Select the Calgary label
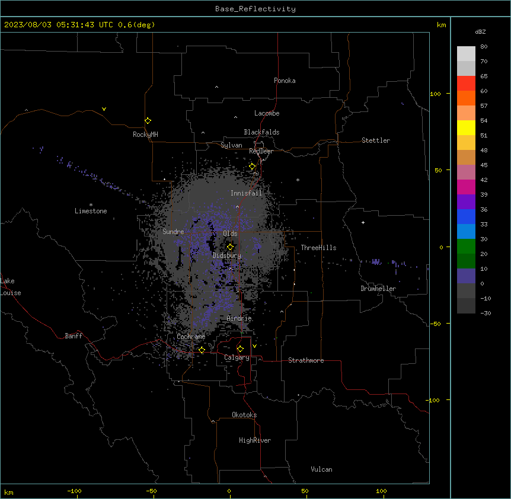 coord(237,357)
